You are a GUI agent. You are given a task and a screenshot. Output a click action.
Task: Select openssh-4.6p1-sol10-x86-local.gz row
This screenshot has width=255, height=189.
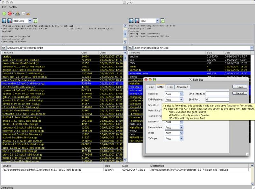[x=62, y=90]
